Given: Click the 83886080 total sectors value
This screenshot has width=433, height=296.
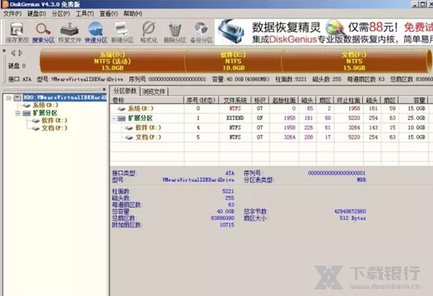Looking at the screenshot, I should pyautogui.click(x=222, y=218).
